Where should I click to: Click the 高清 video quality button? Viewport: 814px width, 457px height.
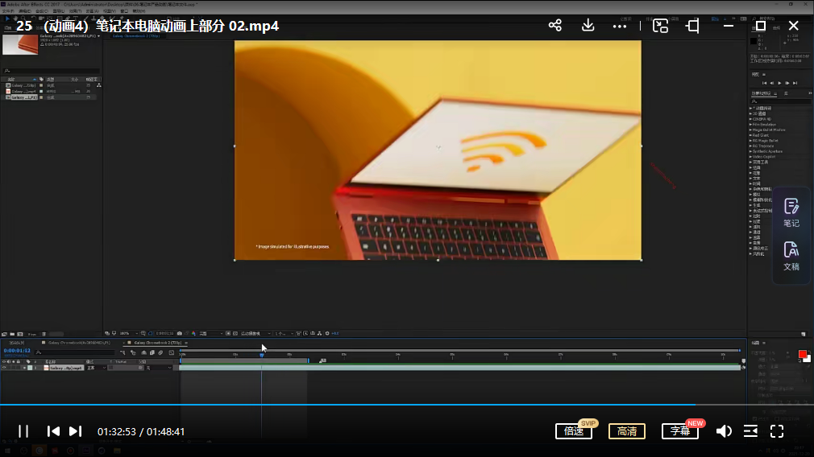627,431
